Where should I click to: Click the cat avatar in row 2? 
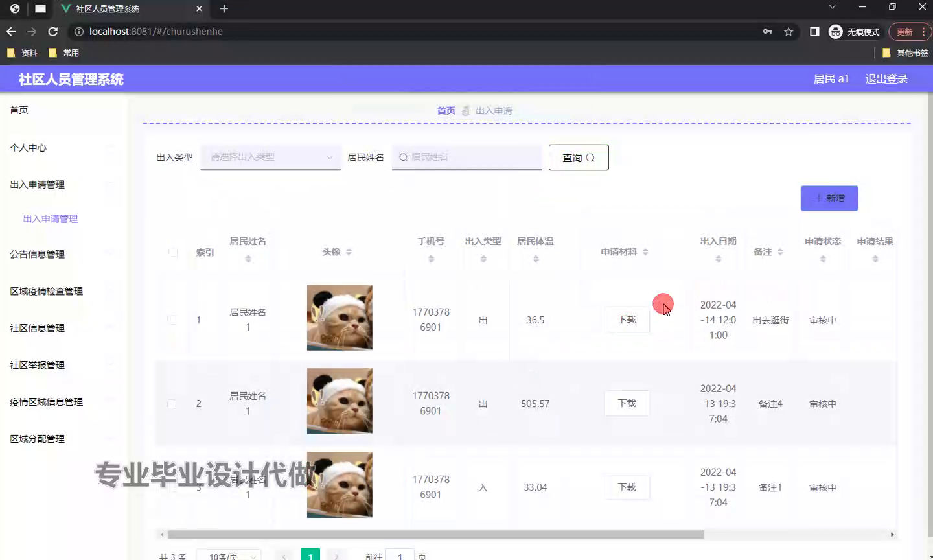coord(340,401)
